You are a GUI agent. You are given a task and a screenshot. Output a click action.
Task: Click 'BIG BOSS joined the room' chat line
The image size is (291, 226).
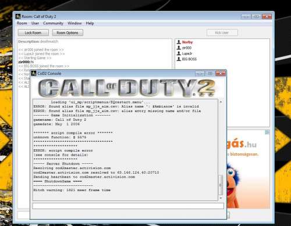point(44,66)
